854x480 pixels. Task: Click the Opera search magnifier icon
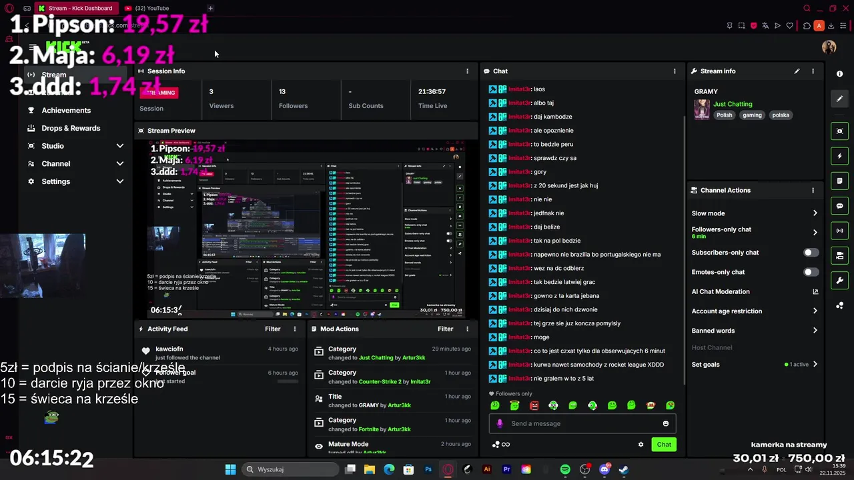[807, 9]
